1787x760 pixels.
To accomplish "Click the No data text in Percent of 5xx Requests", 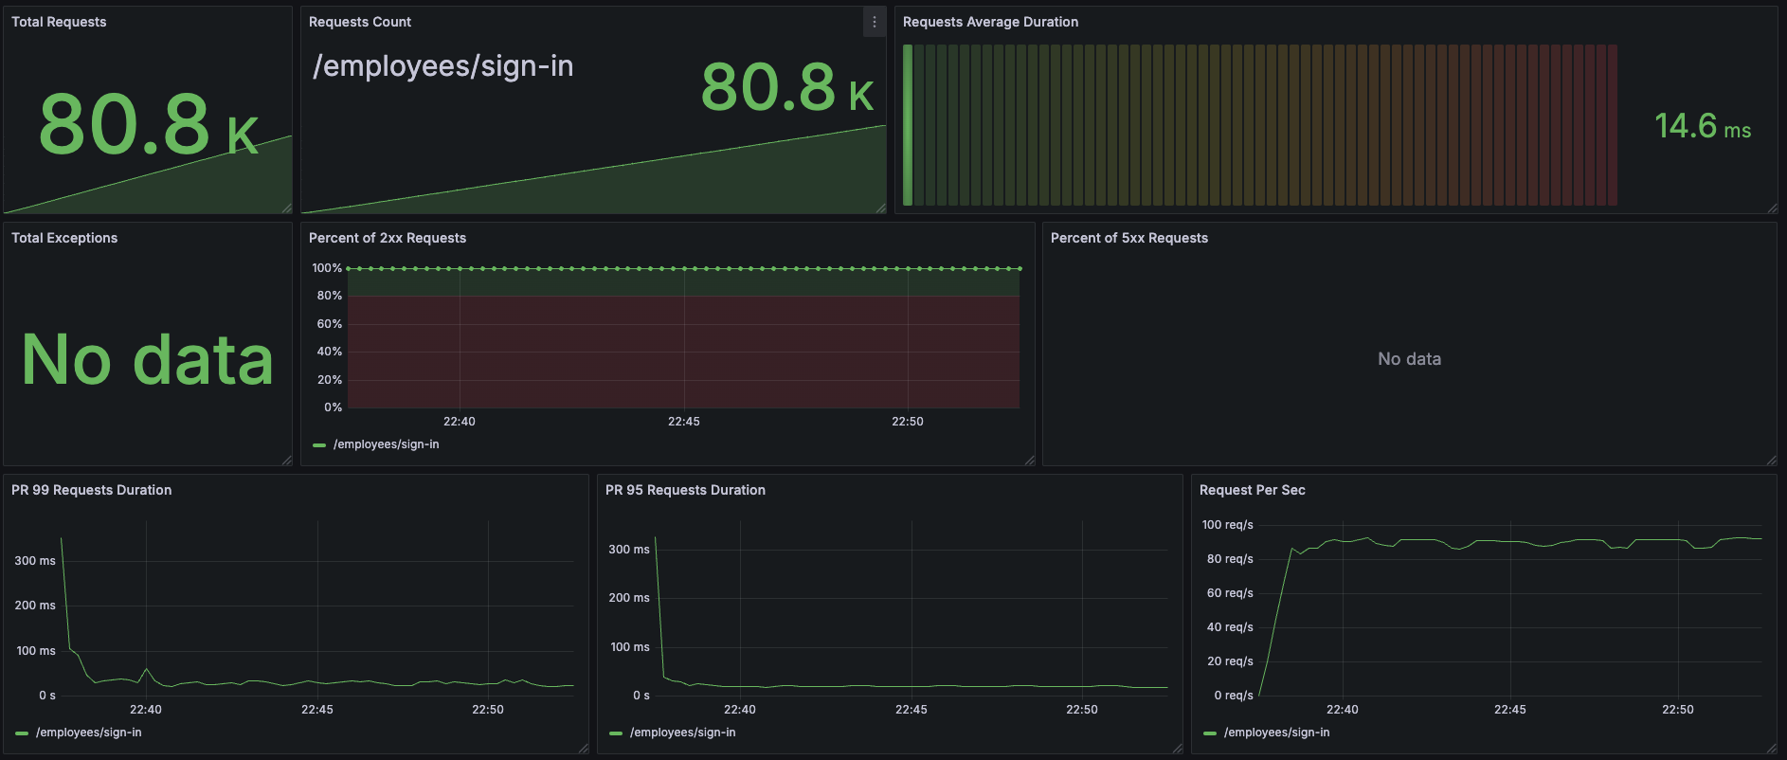I will (x=1410, y=359).
